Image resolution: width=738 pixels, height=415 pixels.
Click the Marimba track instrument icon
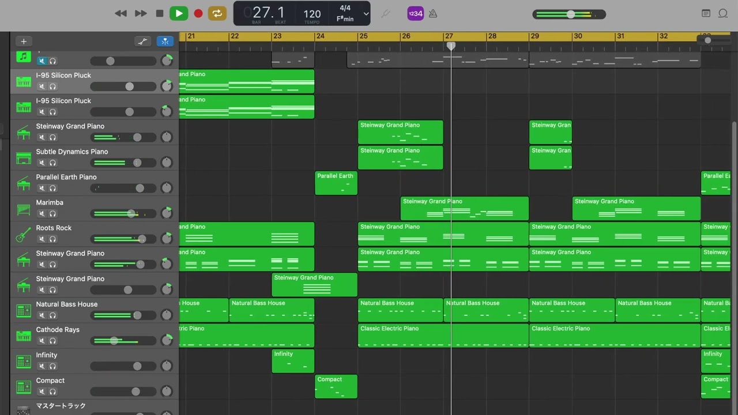[x=24, y=209]
